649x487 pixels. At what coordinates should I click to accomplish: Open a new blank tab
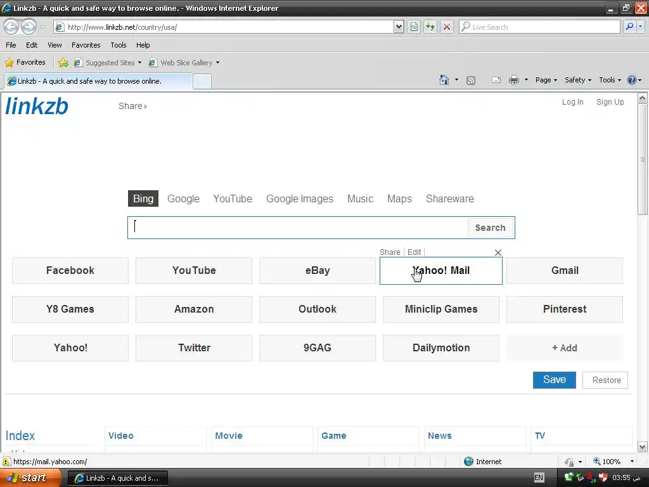click(202, 81)
